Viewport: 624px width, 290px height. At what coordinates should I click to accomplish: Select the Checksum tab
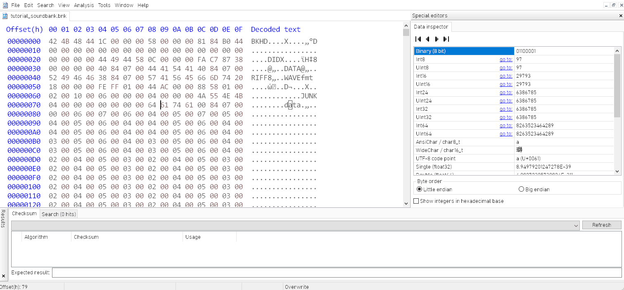tap(24, 214)
